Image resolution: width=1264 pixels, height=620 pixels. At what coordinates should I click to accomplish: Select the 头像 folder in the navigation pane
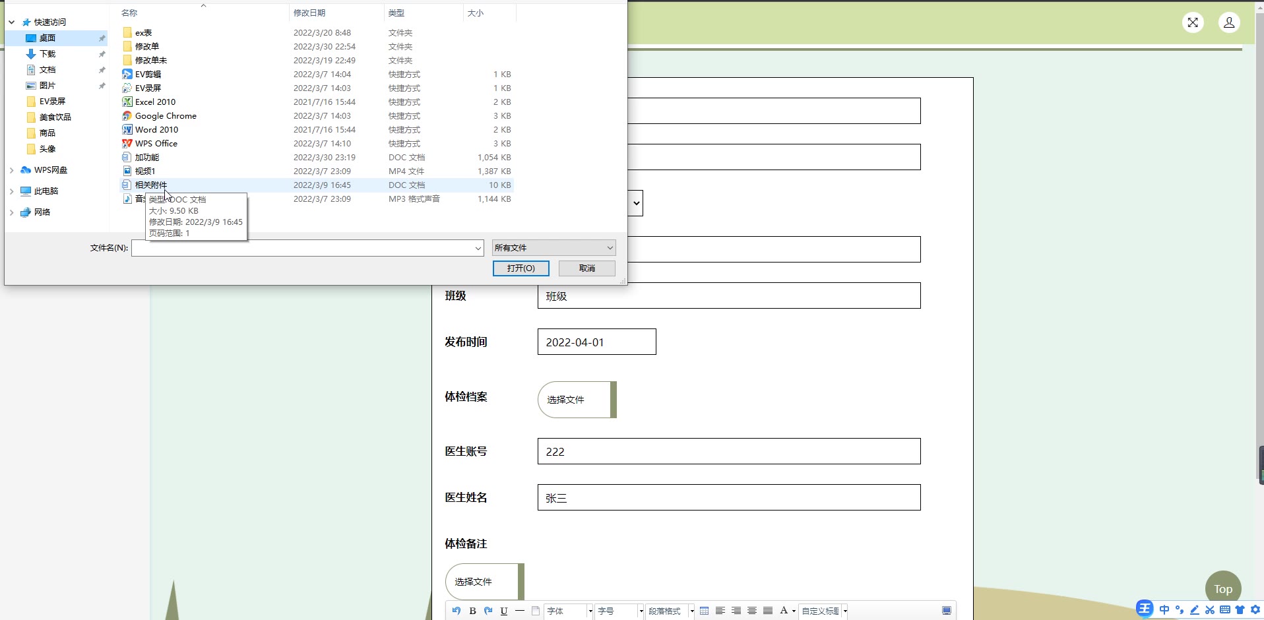click(47, 149)
